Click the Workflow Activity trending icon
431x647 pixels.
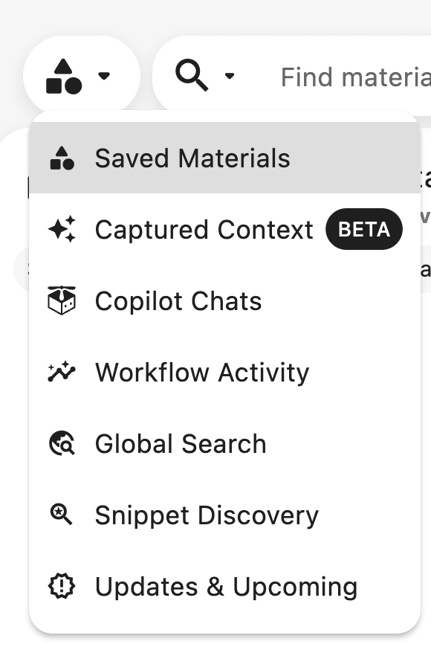click(x=63, y=372)
